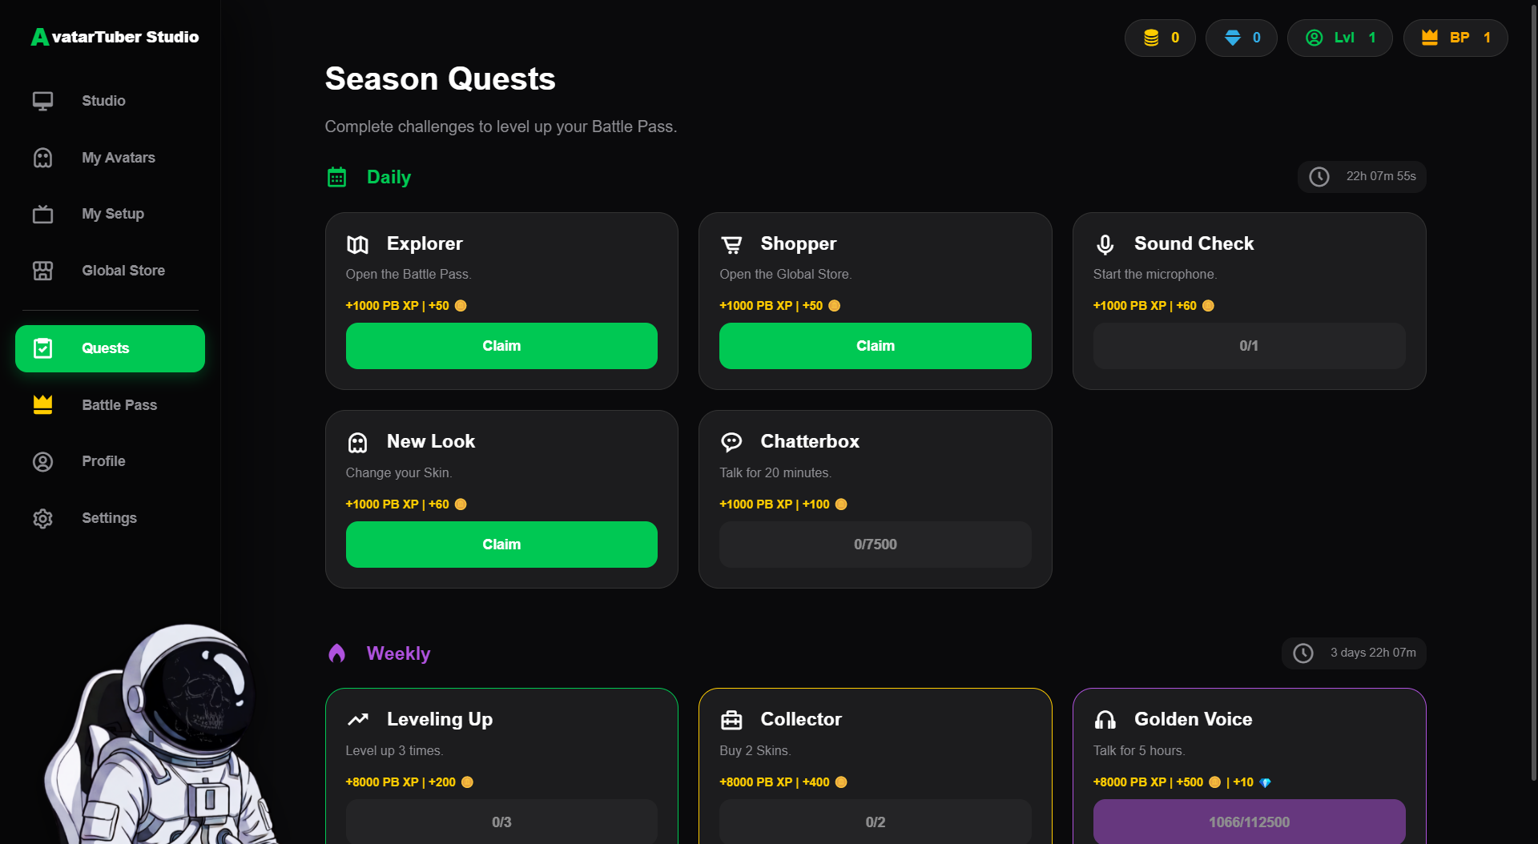
Task: Click the Chatterbox 0/7500 progress bar
Action: pos(875,545)
